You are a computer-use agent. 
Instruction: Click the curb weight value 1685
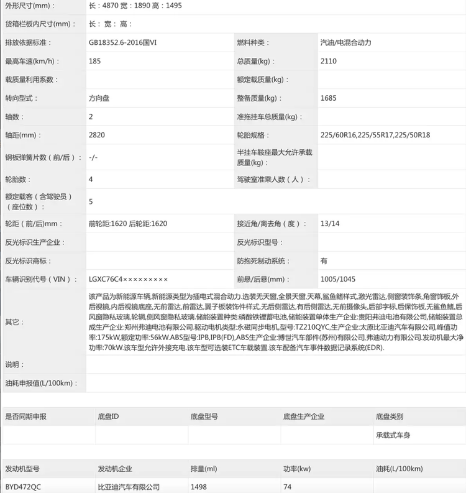tap(328, 98)
